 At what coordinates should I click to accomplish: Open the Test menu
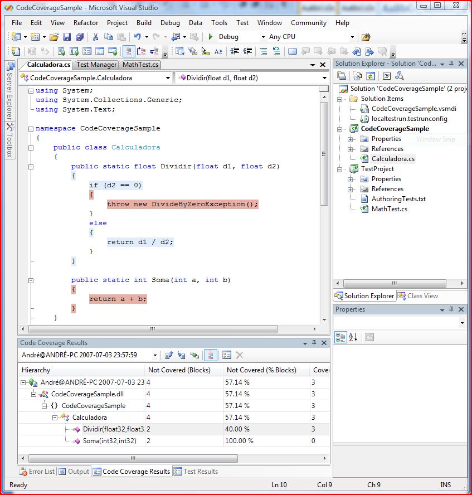pyautogui.click(x=242, y=23)
